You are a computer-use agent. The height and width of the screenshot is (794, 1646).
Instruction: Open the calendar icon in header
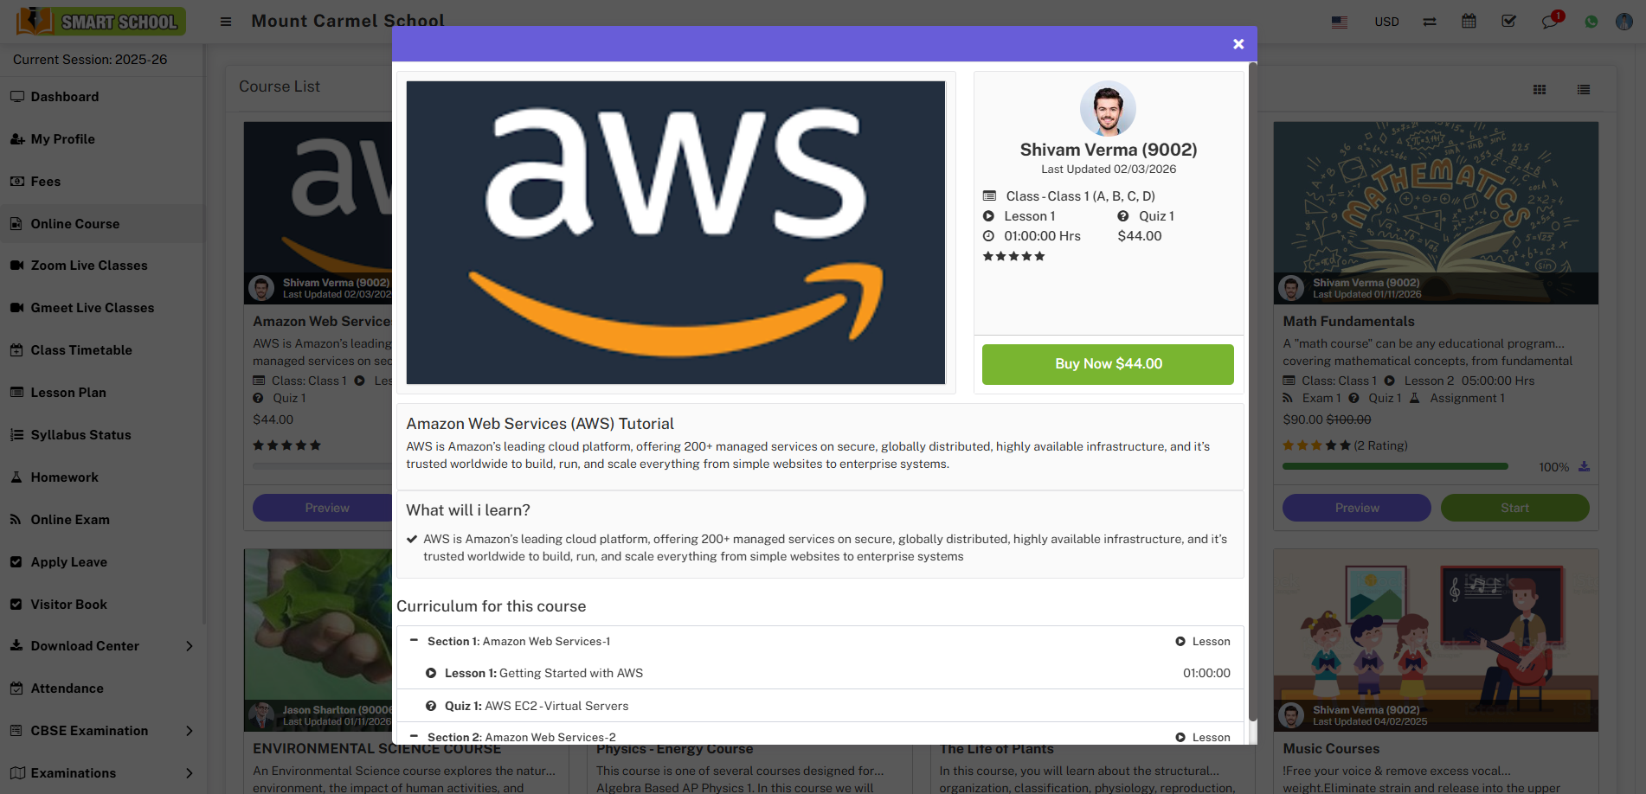(x=1469, y=22)
